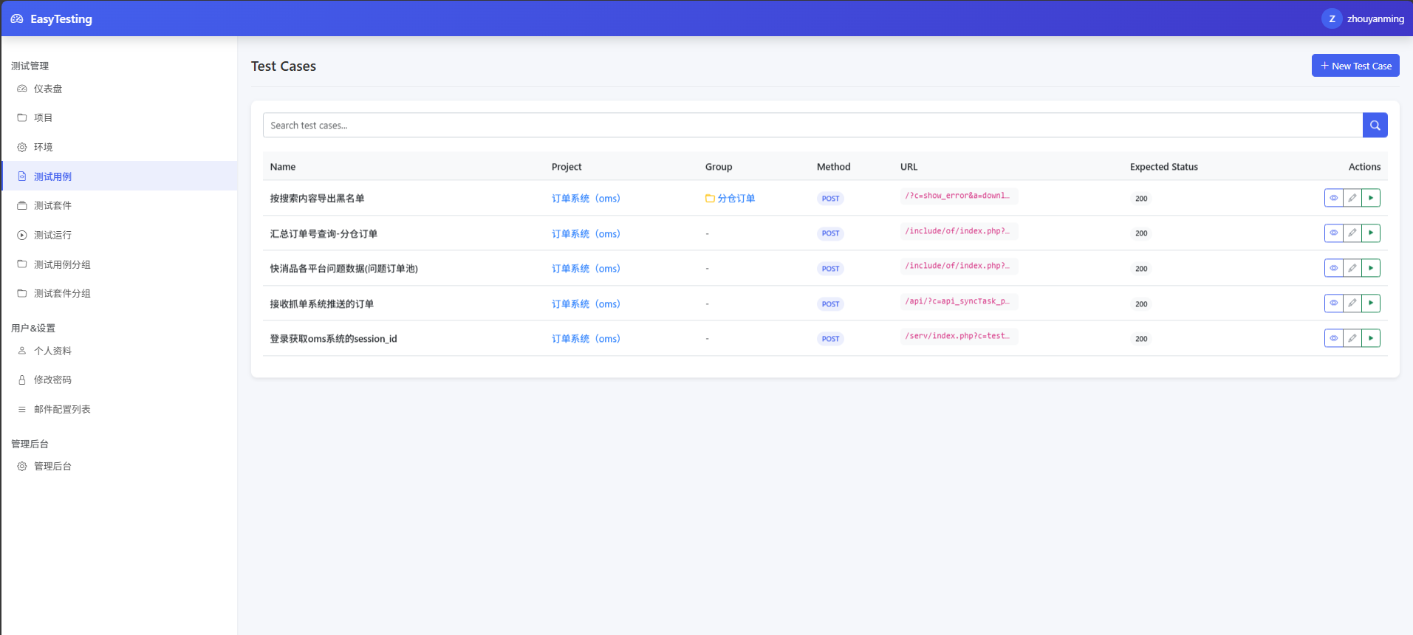Open 个人资料 profile page

pyautogui.click(x=119, y=351)
